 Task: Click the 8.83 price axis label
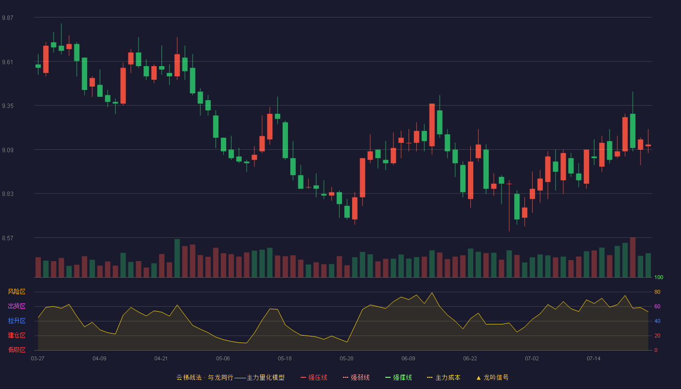click(8, 194)
